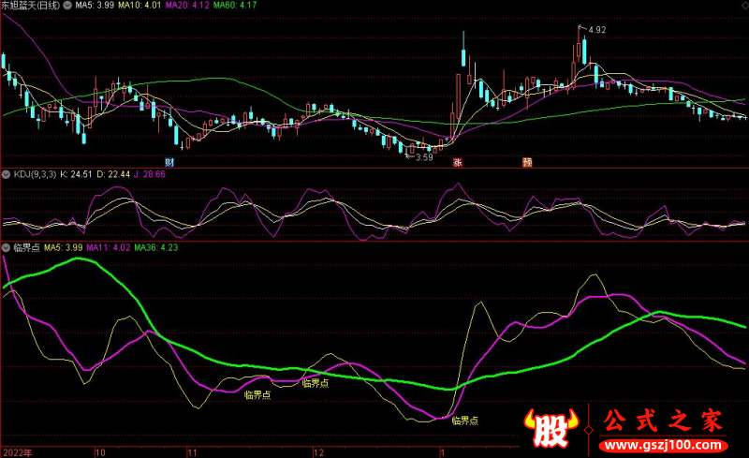
Task: Click the 公式之家 brand text
Action: [663, 421]
